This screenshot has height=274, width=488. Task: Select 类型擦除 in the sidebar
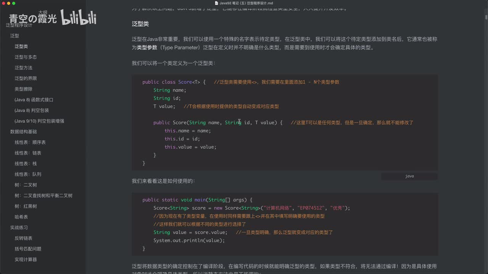point(23,89)
